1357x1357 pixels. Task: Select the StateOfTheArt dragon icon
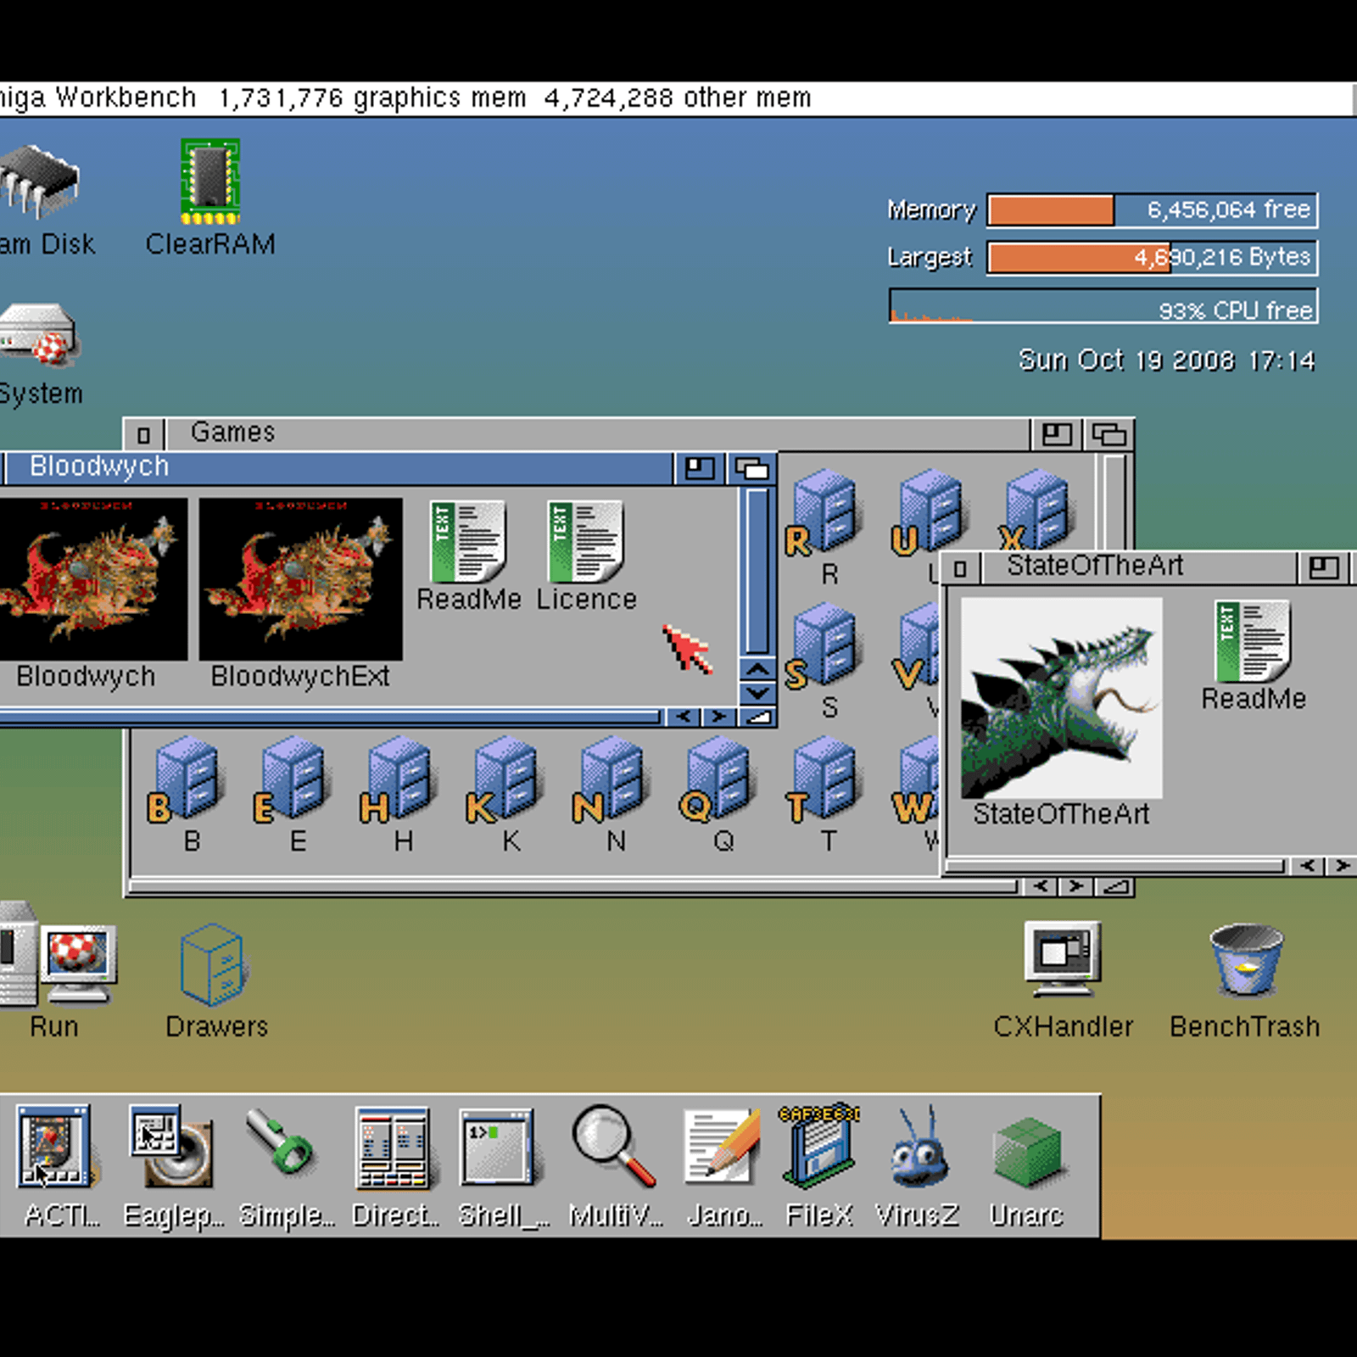coord(1061,697)
